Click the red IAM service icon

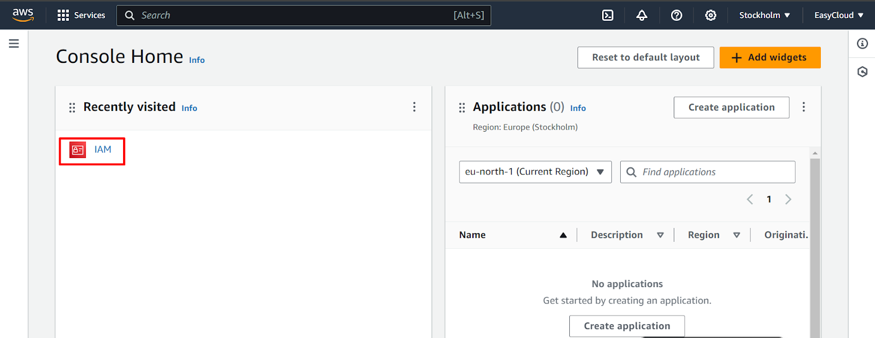(x=78, y=150)
